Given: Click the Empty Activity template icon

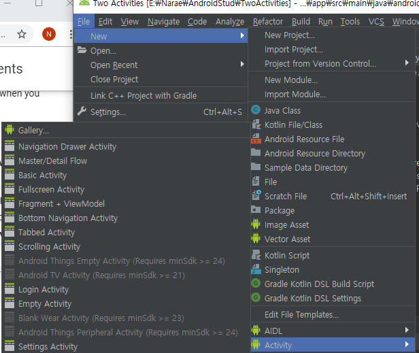Looking at the screenshot, I should (10, 303).
